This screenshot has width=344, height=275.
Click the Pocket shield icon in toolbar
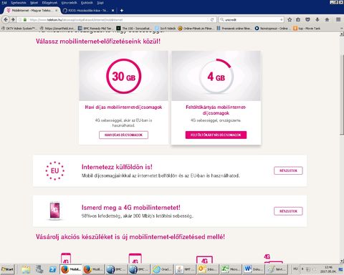pyautogui.click(x=307, y=19)
